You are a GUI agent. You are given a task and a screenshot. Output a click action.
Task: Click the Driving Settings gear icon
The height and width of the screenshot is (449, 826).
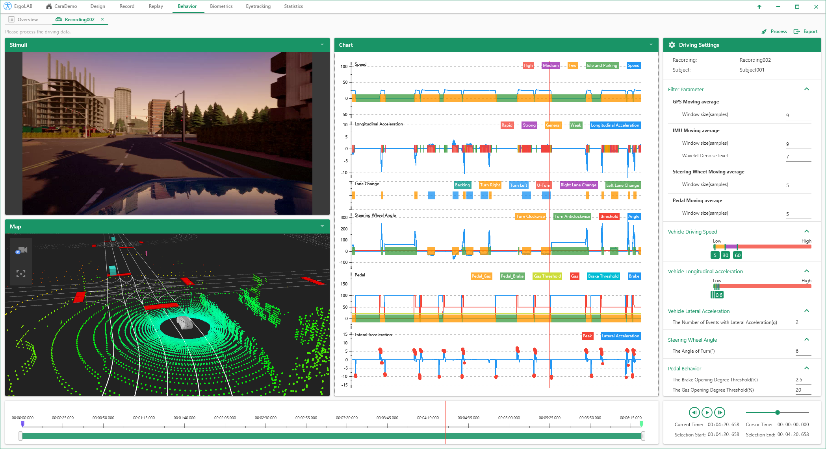click(x=672, y=45)
